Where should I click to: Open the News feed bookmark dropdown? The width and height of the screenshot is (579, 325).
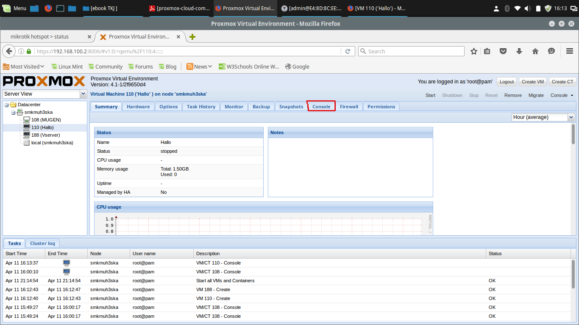point(200,66)
